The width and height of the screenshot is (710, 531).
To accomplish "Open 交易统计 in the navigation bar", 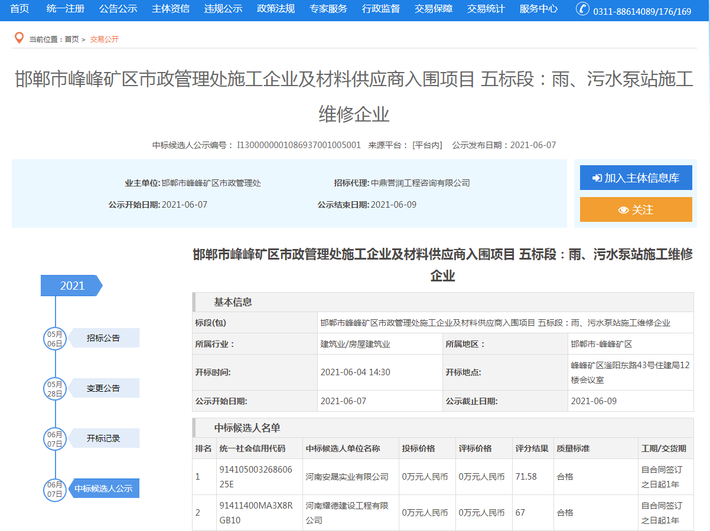I will click(x=486, y=9).
